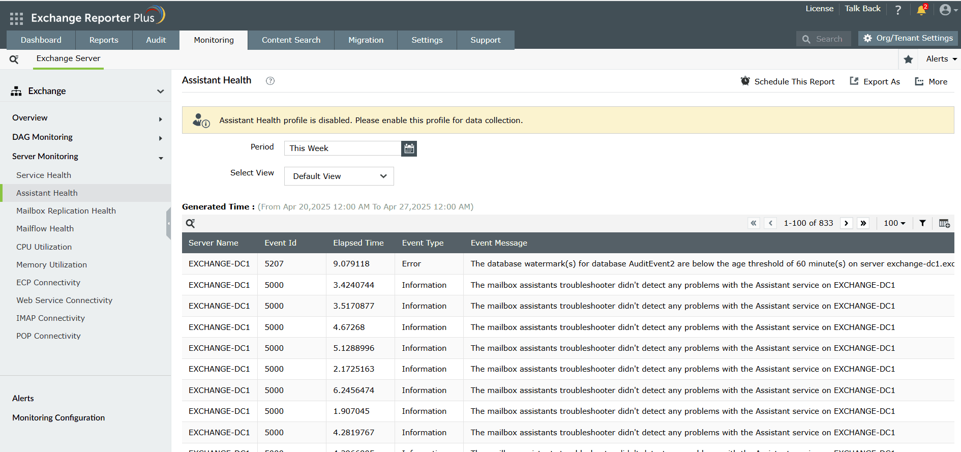Open the add/remove columns icon
This screenshot has width=961, height=452.
(944, 223)
